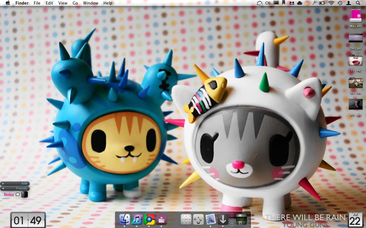This screenshot has width=366, height=228.
Task: Select the pink Ma...HD drive icon
Action: coord(355,16)
